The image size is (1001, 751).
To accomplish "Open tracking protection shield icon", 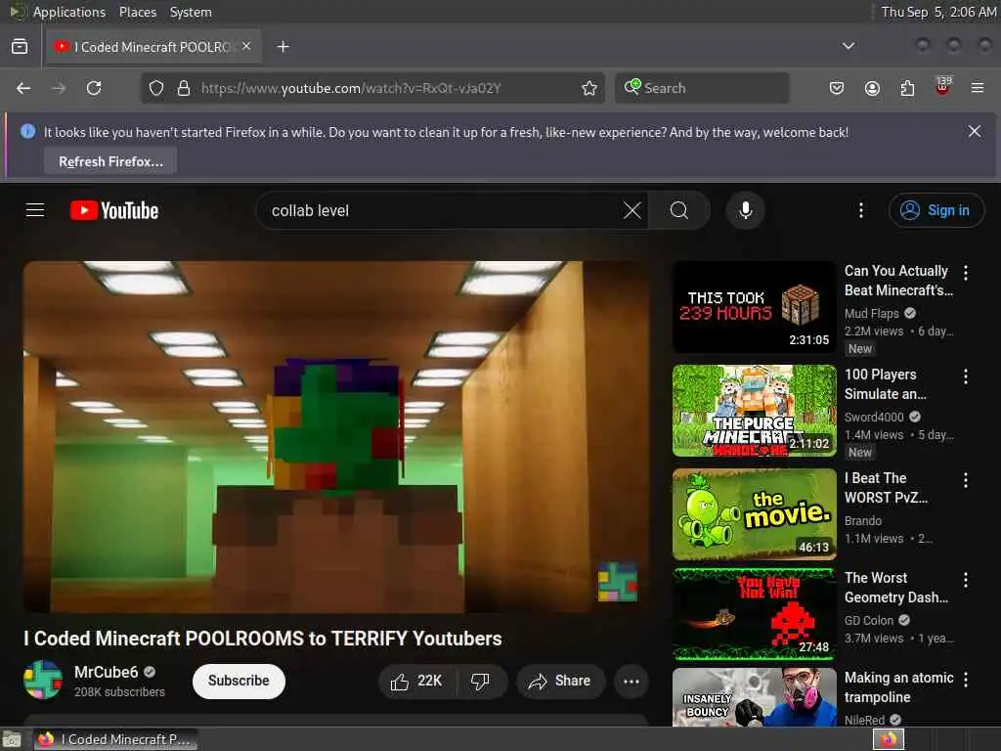I will point(156,88).
